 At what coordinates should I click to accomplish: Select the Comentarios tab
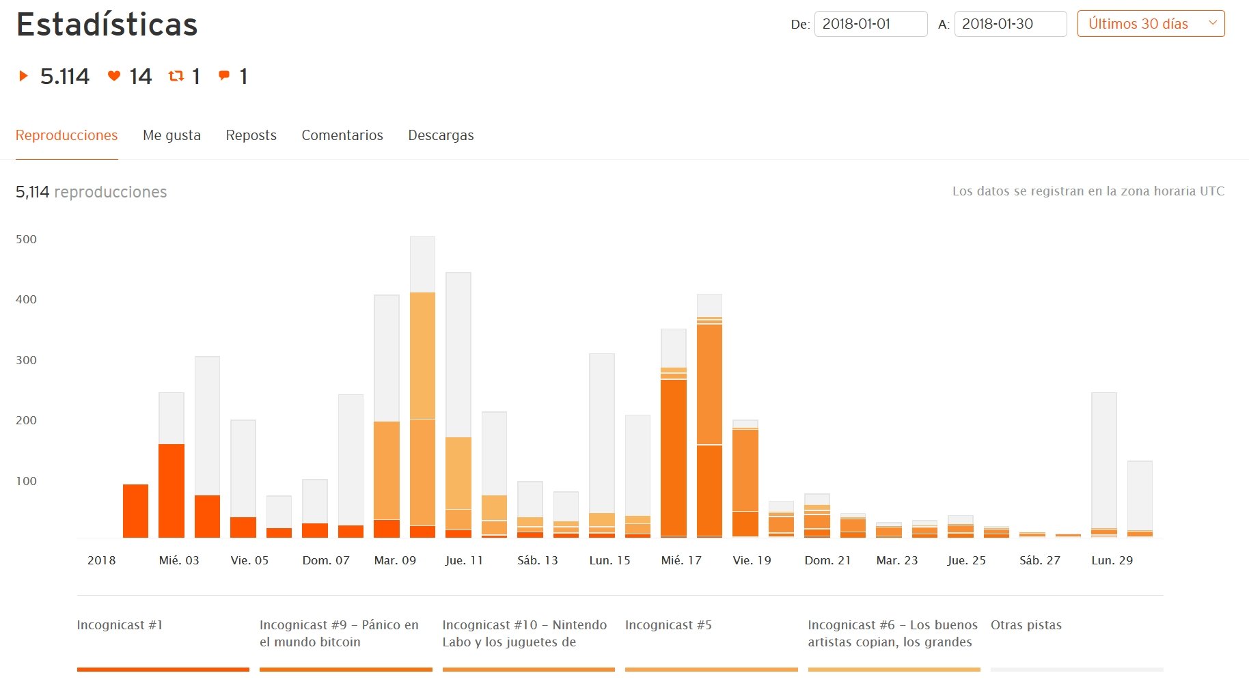tap(342, 135)
